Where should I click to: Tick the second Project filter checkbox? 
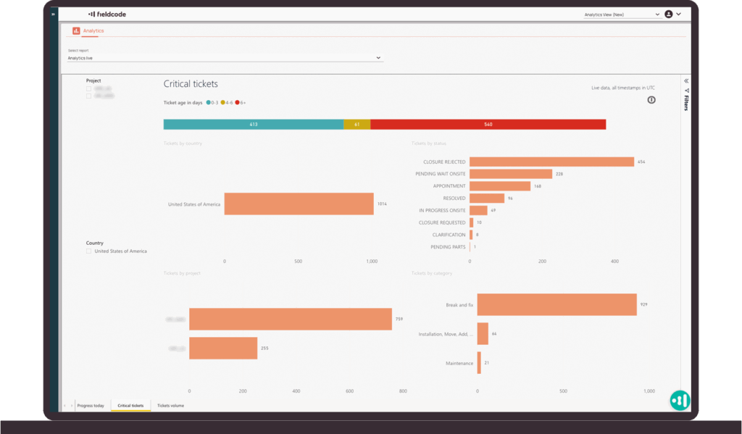tap(88, 96)
